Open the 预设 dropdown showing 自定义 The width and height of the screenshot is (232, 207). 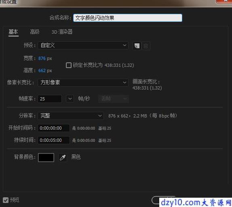coord(83,45)
